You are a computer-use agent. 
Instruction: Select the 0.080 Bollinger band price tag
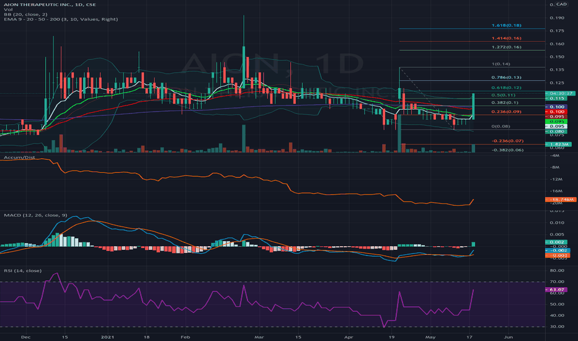pos(557,131)
